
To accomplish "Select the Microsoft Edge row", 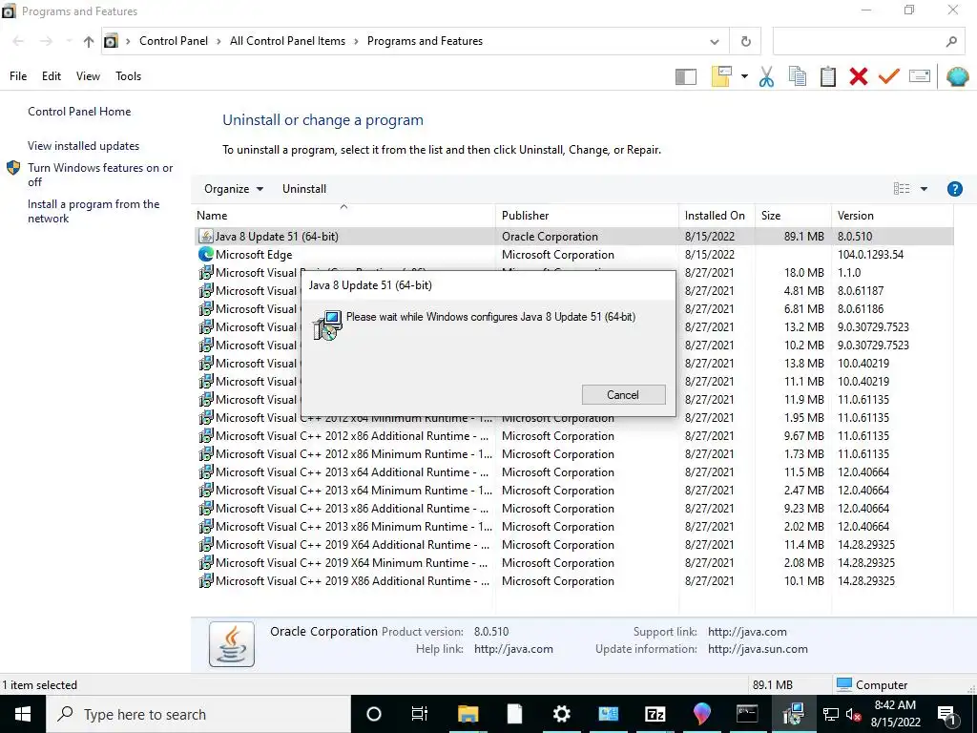I will (x=572, y=254).
